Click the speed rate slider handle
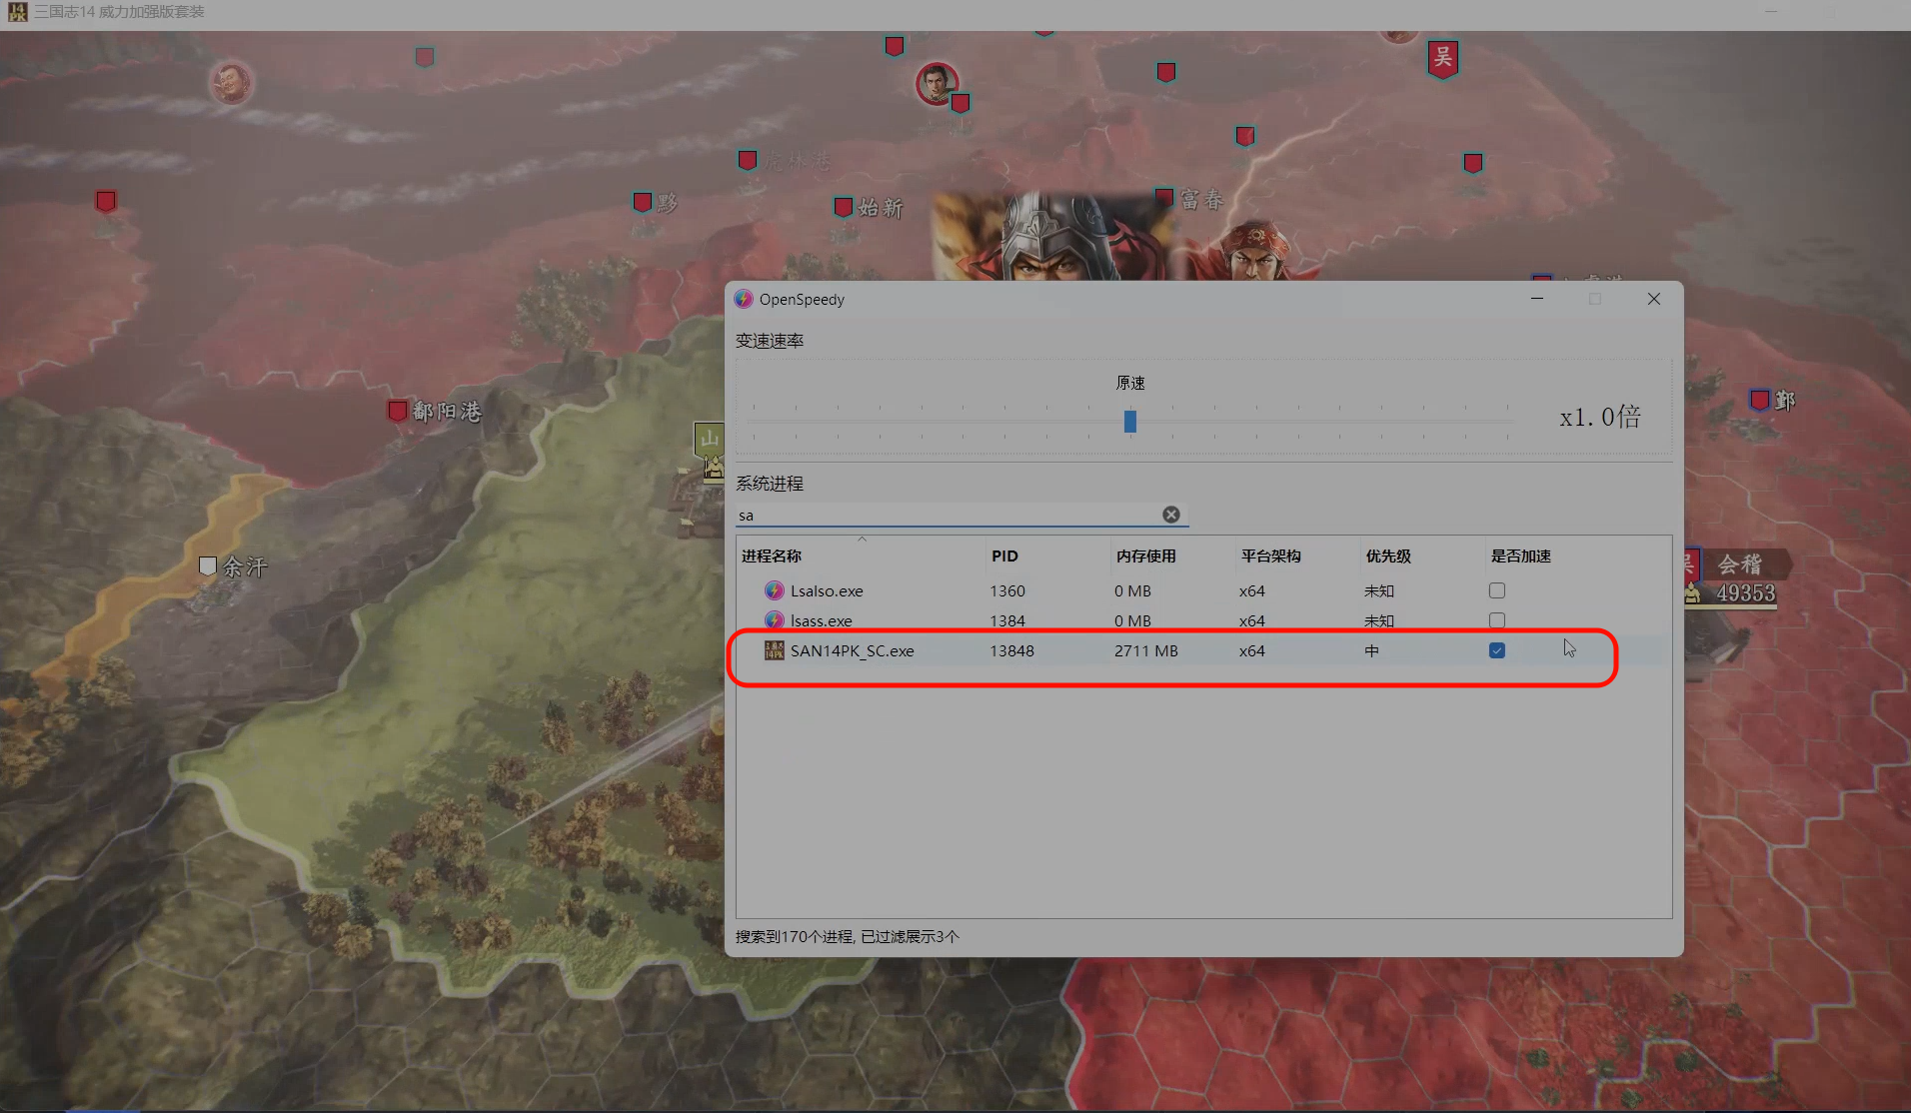 [x=1129, y=422]
